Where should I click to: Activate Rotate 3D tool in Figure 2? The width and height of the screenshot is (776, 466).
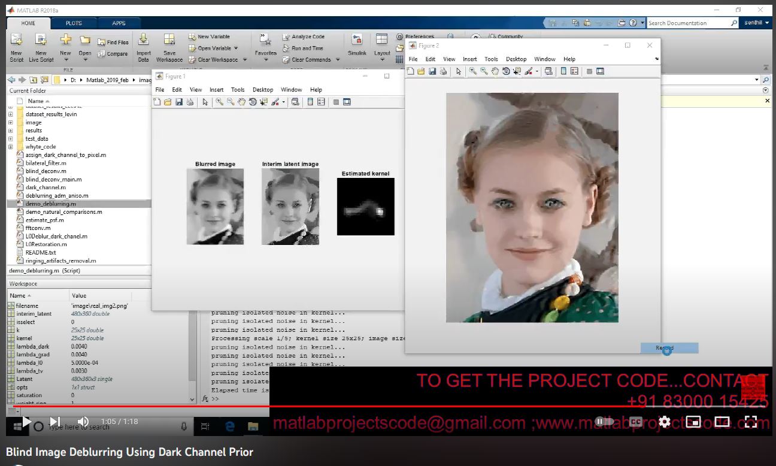click(x=506, y=71)
